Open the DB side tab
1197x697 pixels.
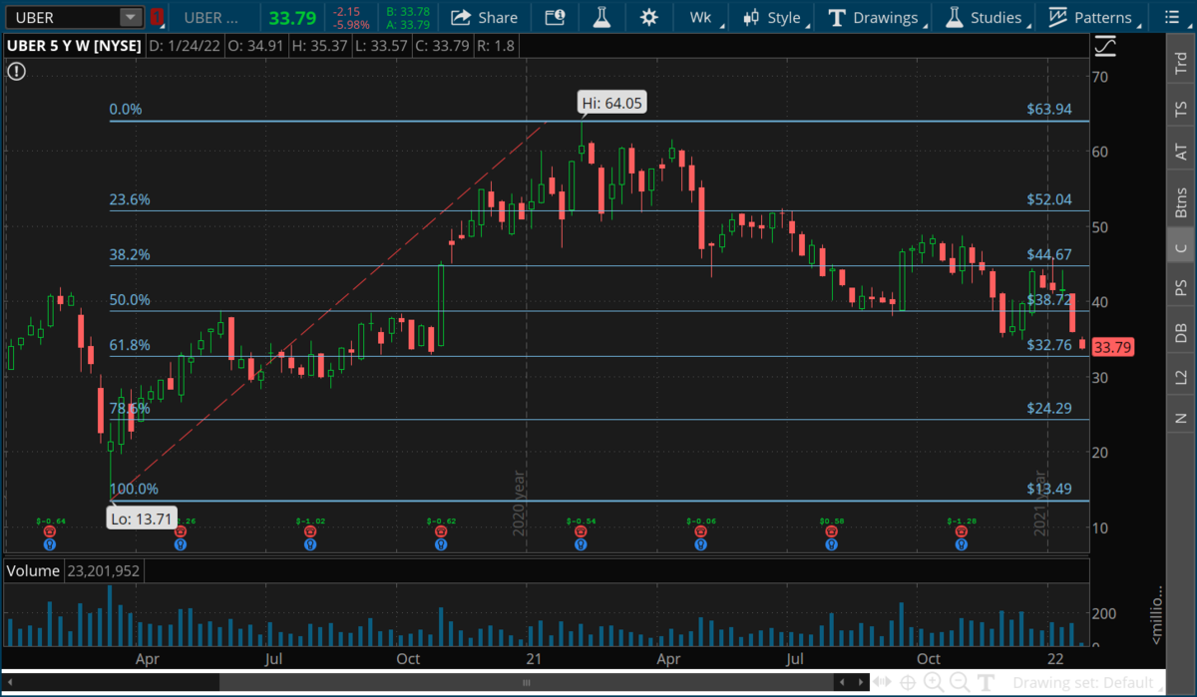pyautogui.click(x=1181, y=334)
